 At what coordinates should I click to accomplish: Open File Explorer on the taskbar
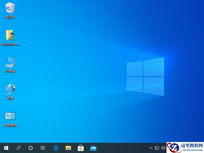coord(68,148)
